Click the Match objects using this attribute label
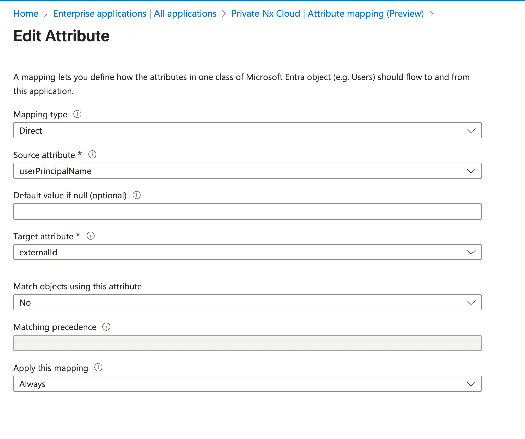Screen dimensions: 525x439 click(78, 287)
